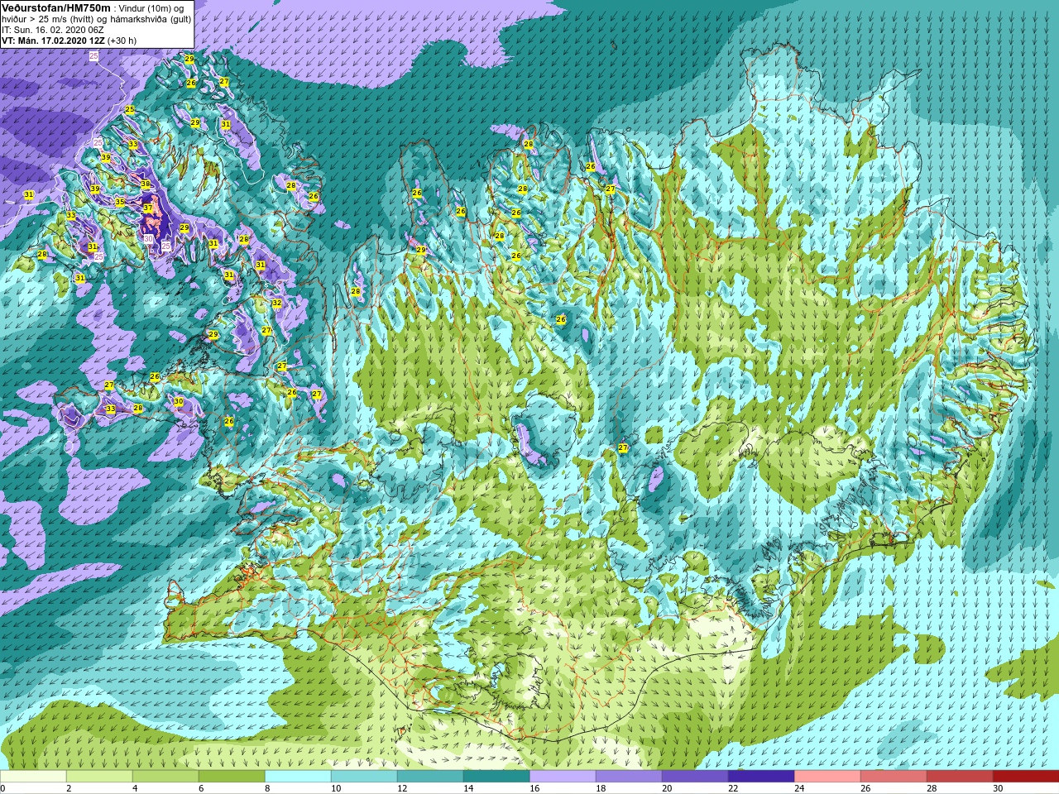
Task: Pick the 24–26 m/s light pink legend swatch
Action: (827, 776)
